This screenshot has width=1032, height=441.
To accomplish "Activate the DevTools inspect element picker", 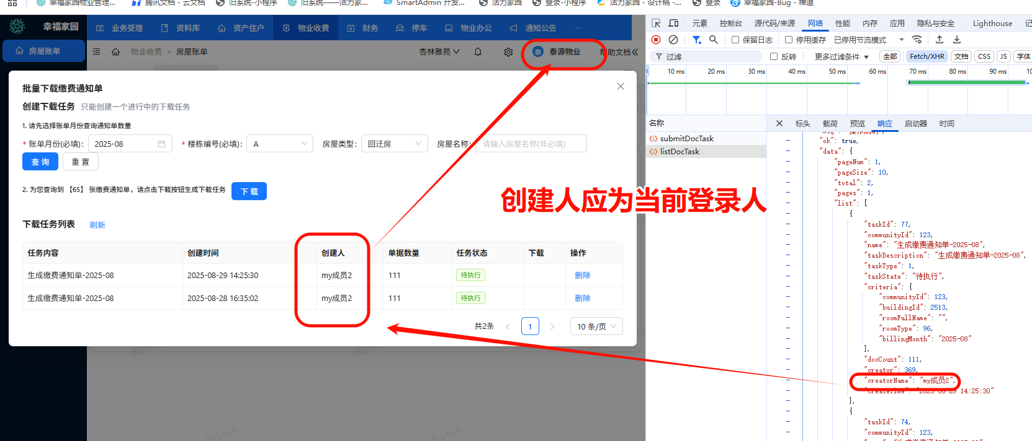I will click(x=656, y=24).
